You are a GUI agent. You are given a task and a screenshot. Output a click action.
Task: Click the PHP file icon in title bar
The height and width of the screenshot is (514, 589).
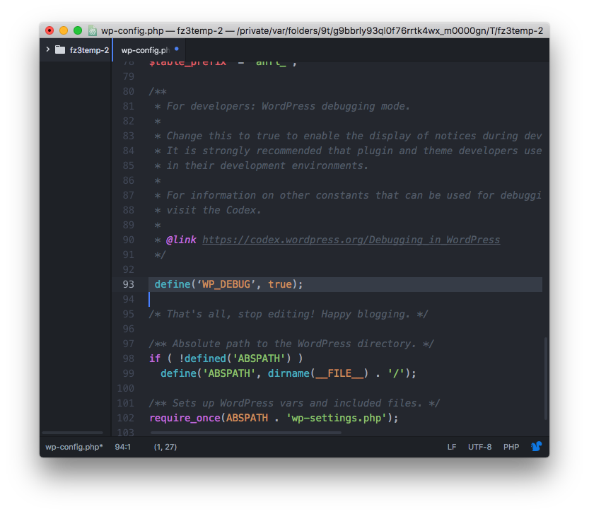point(93,31)
